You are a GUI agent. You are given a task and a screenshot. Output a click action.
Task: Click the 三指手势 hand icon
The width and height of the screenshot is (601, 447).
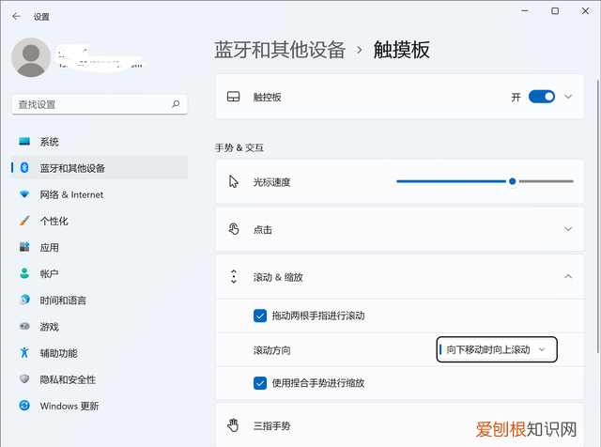click(x=233, y=425)
